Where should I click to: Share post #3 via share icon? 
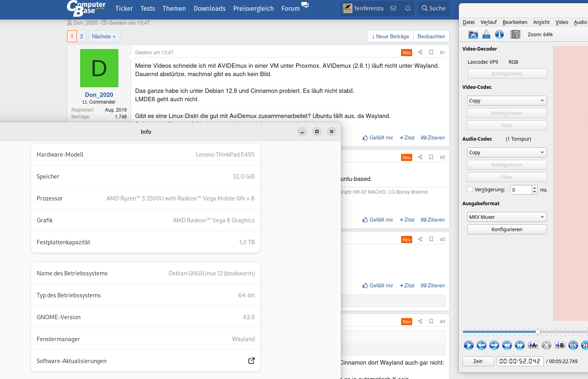(420, 239)
